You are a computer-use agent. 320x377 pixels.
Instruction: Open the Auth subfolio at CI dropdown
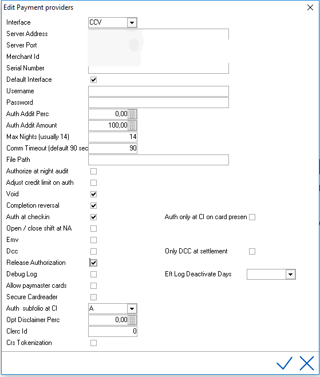[x=132, y=309]
